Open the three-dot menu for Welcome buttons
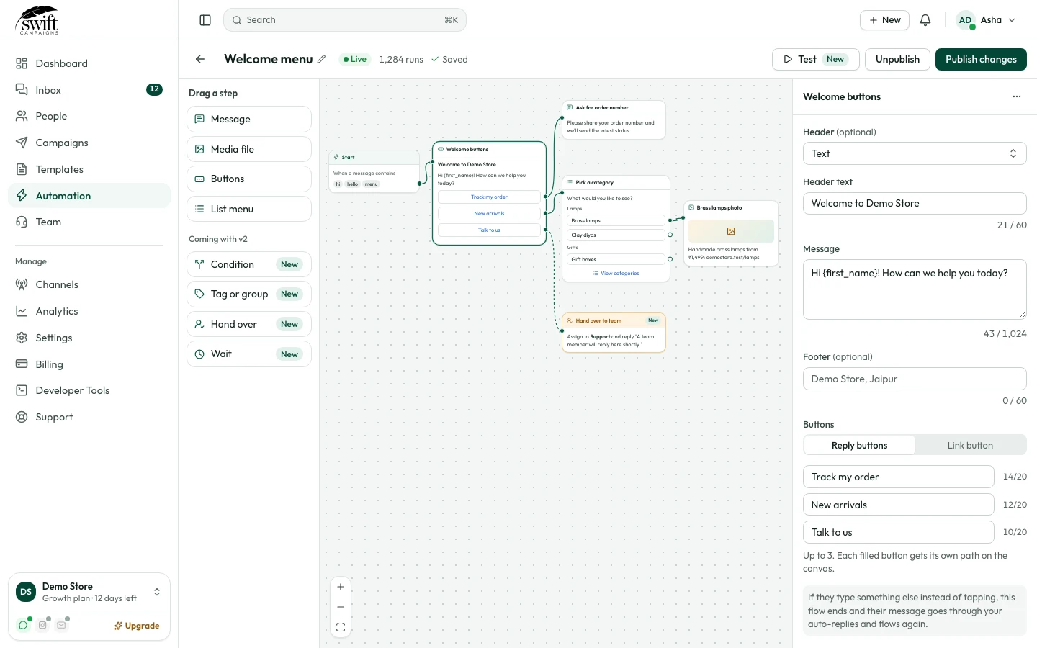The height and width of the screenshot is (648, 1037). 1016,96
